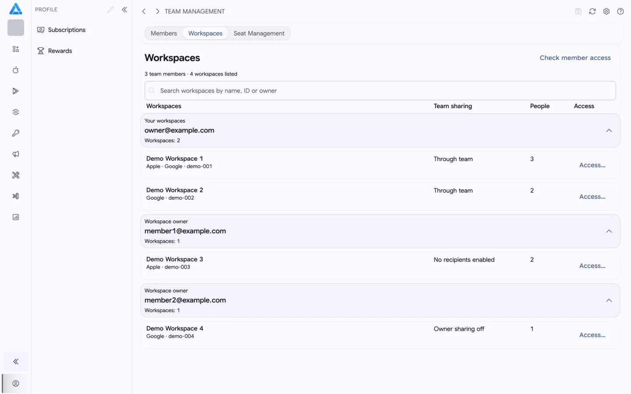Click the Check member access link
This screenshot has width=631, height=394.
[575, 58]
